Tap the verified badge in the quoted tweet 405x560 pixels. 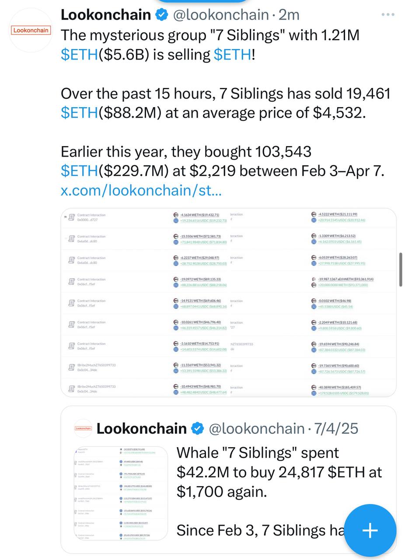click(x=198, y=429)
